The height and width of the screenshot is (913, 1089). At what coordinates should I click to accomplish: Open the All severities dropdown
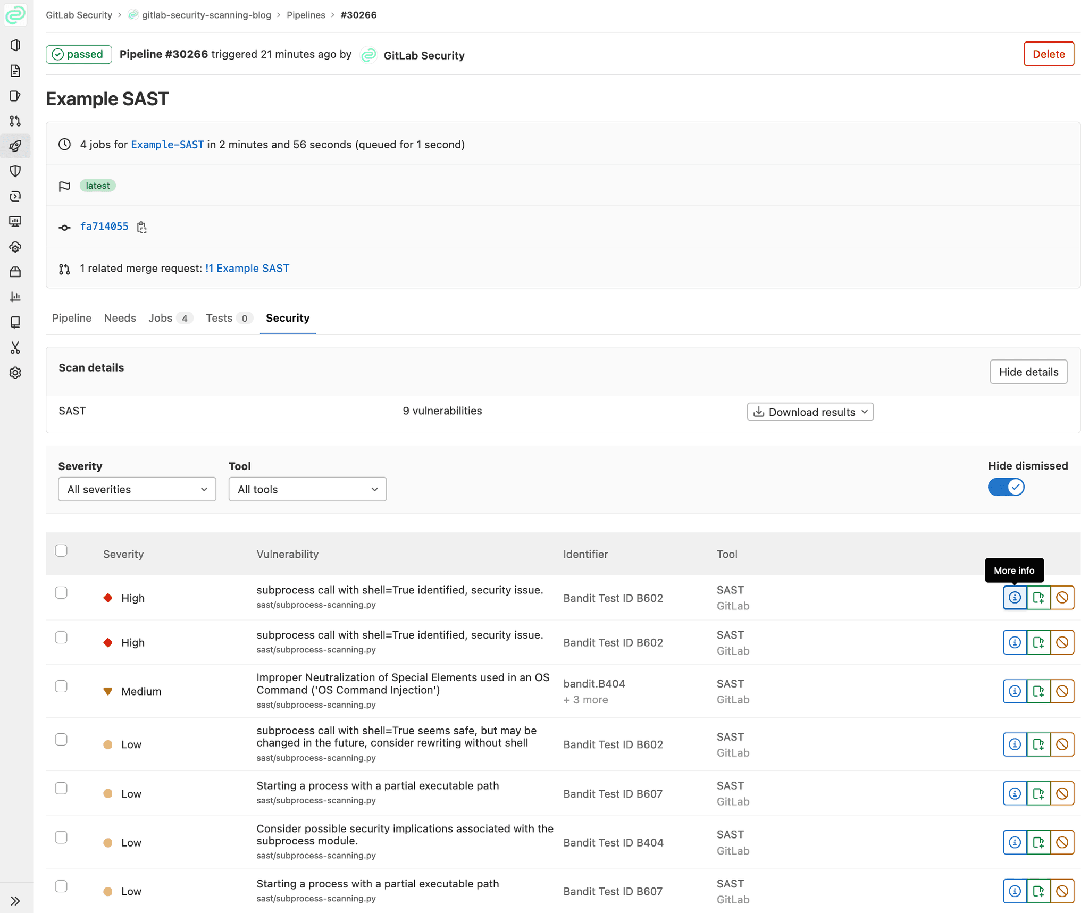tap(137, 489)
